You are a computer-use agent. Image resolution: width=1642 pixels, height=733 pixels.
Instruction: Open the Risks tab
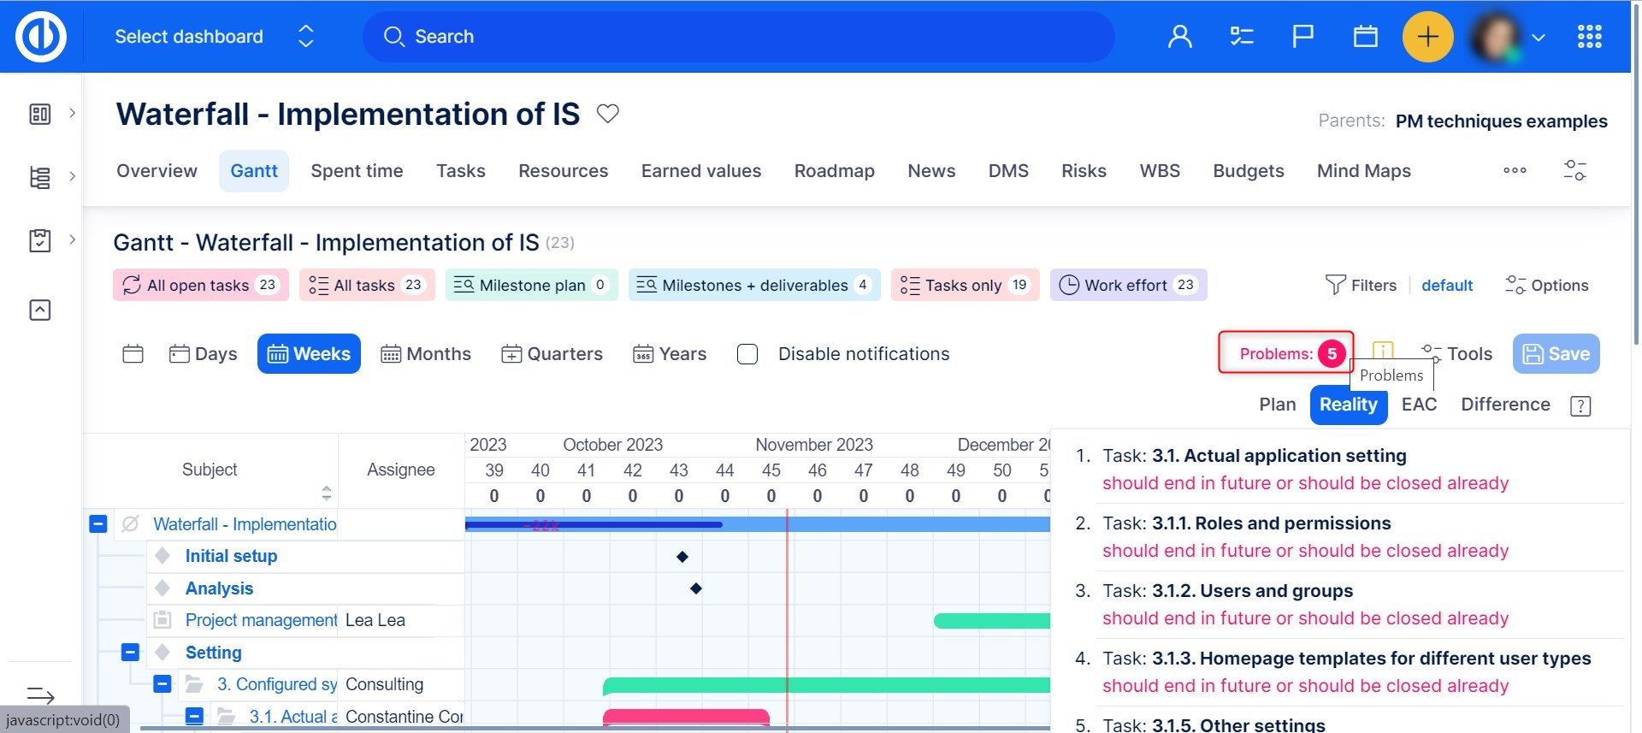click(x=1083, y=171)
